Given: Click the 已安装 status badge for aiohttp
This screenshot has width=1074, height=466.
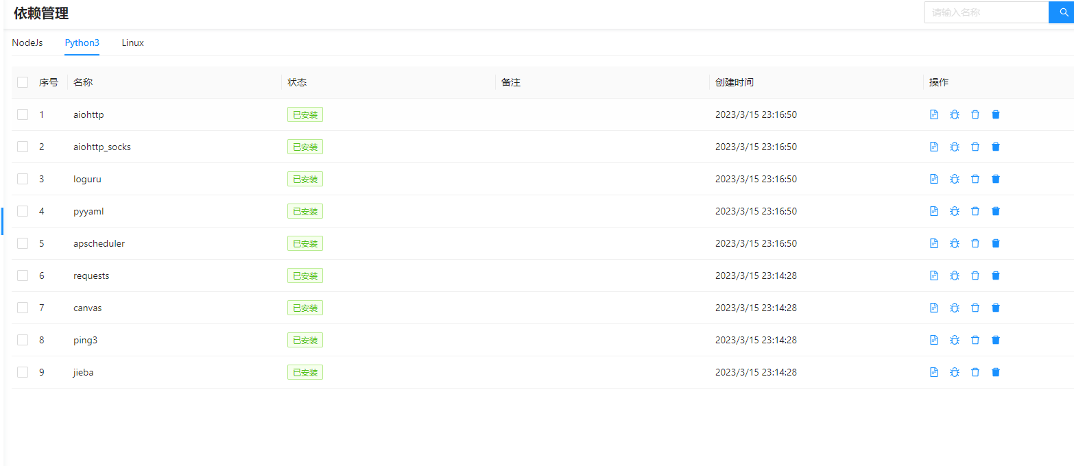Looking at the screenshot, I should [x=305, y=114].
